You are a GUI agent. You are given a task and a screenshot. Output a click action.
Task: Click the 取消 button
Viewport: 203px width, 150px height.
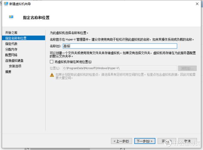[x=187, y=141]
